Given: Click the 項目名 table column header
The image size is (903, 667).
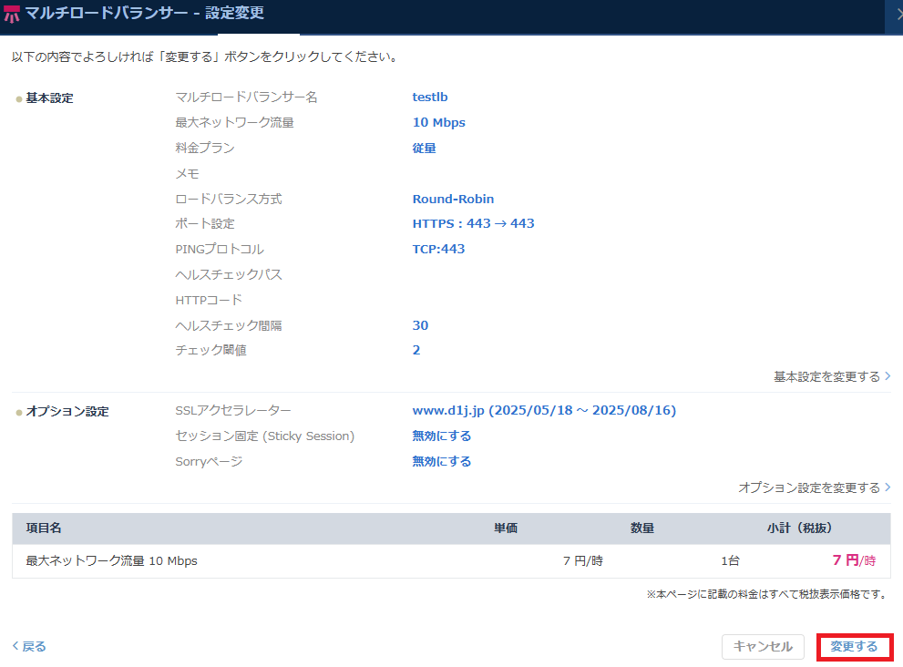Looking at the screenshot, I should pos(44,528).
